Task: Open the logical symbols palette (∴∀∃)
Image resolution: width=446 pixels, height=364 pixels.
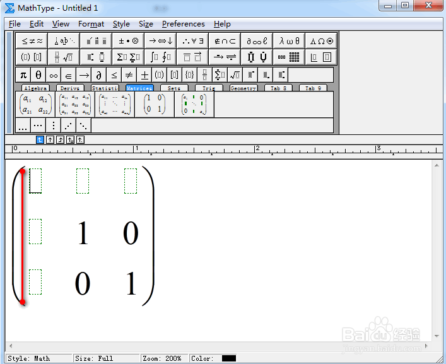Action: coord(192,41)
